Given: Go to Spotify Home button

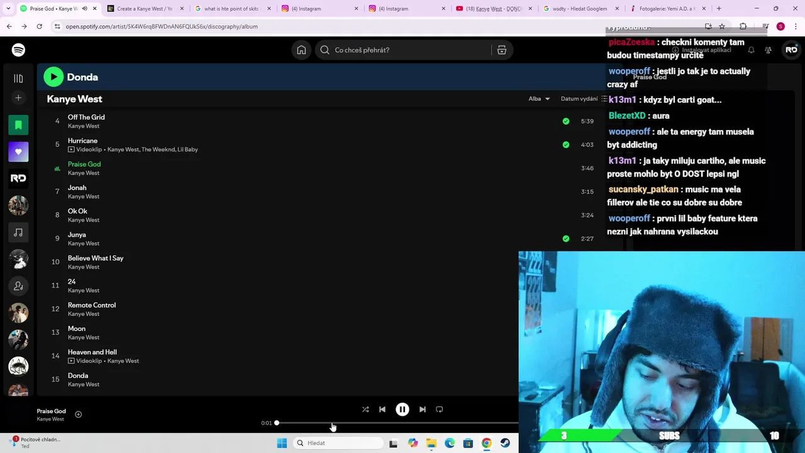Looking at the screenshot, I should coord(301,50).
